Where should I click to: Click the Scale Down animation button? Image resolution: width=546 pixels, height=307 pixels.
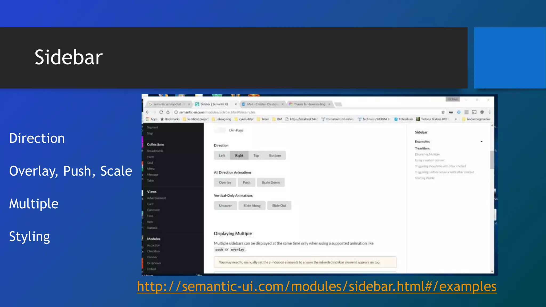271,183
